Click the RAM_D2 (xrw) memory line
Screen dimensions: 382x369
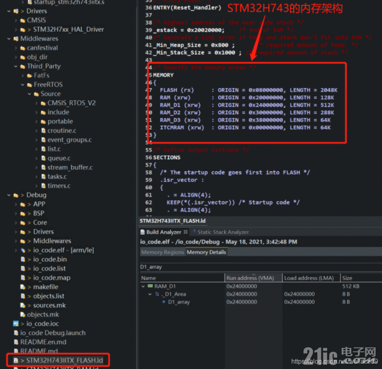(x=247, y=113)
